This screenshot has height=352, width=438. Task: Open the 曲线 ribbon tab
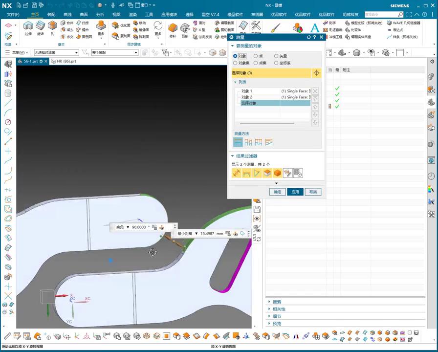tap(67, 15)
